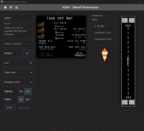Focus the ICAO input field
144x131 pixels.
tap(18, 18)
